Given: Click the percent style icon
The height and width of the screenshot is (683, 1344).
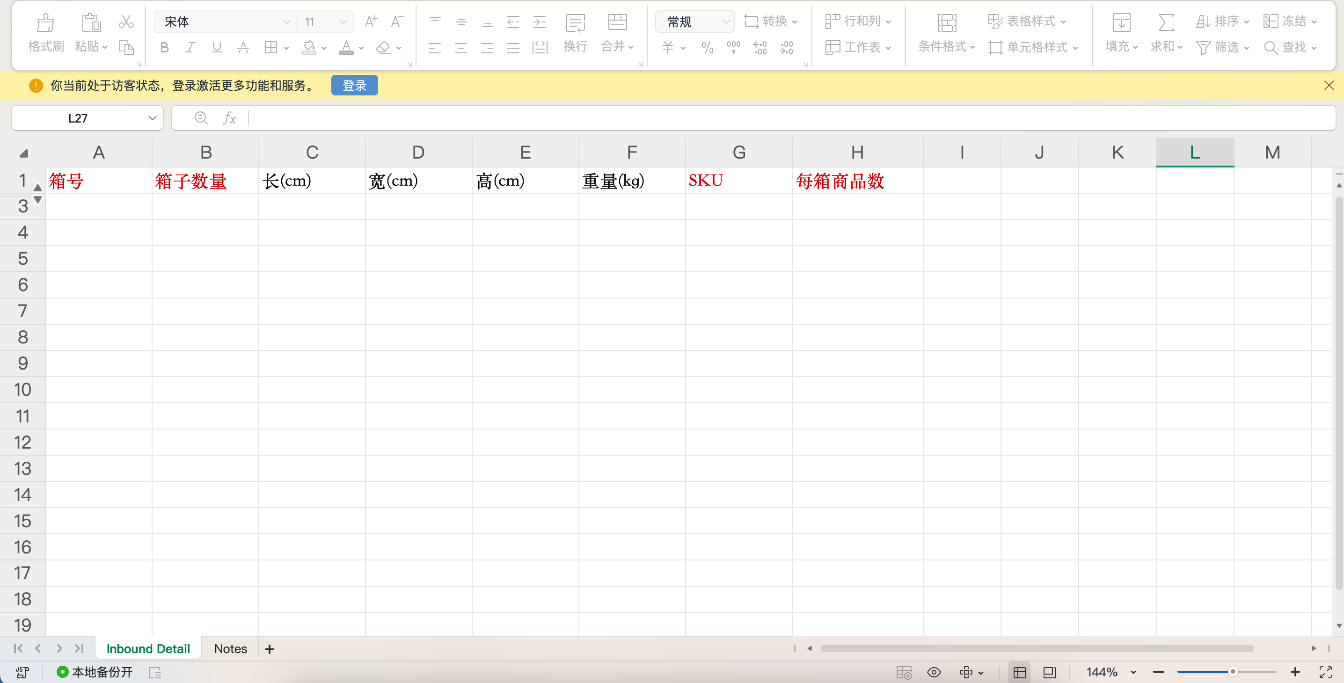Looking at the screenshot, I should pos(707,48).
